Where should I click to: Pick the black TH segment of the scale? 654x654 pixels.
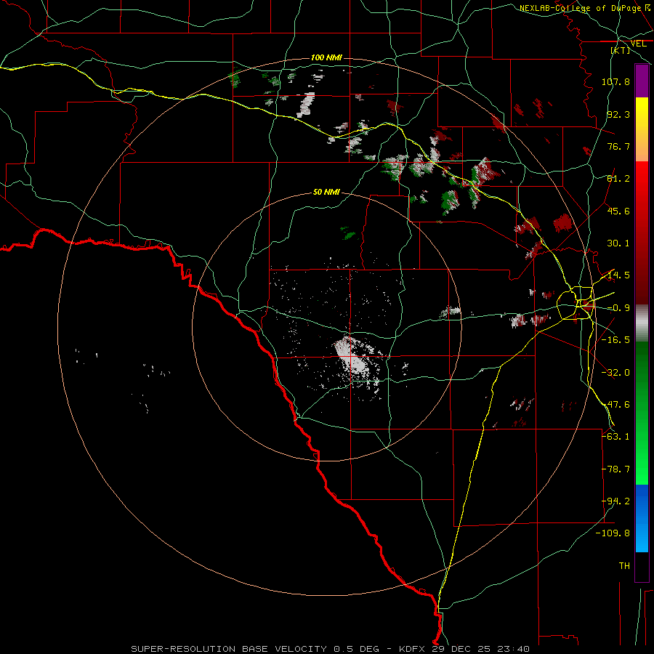tap(642, 566)
